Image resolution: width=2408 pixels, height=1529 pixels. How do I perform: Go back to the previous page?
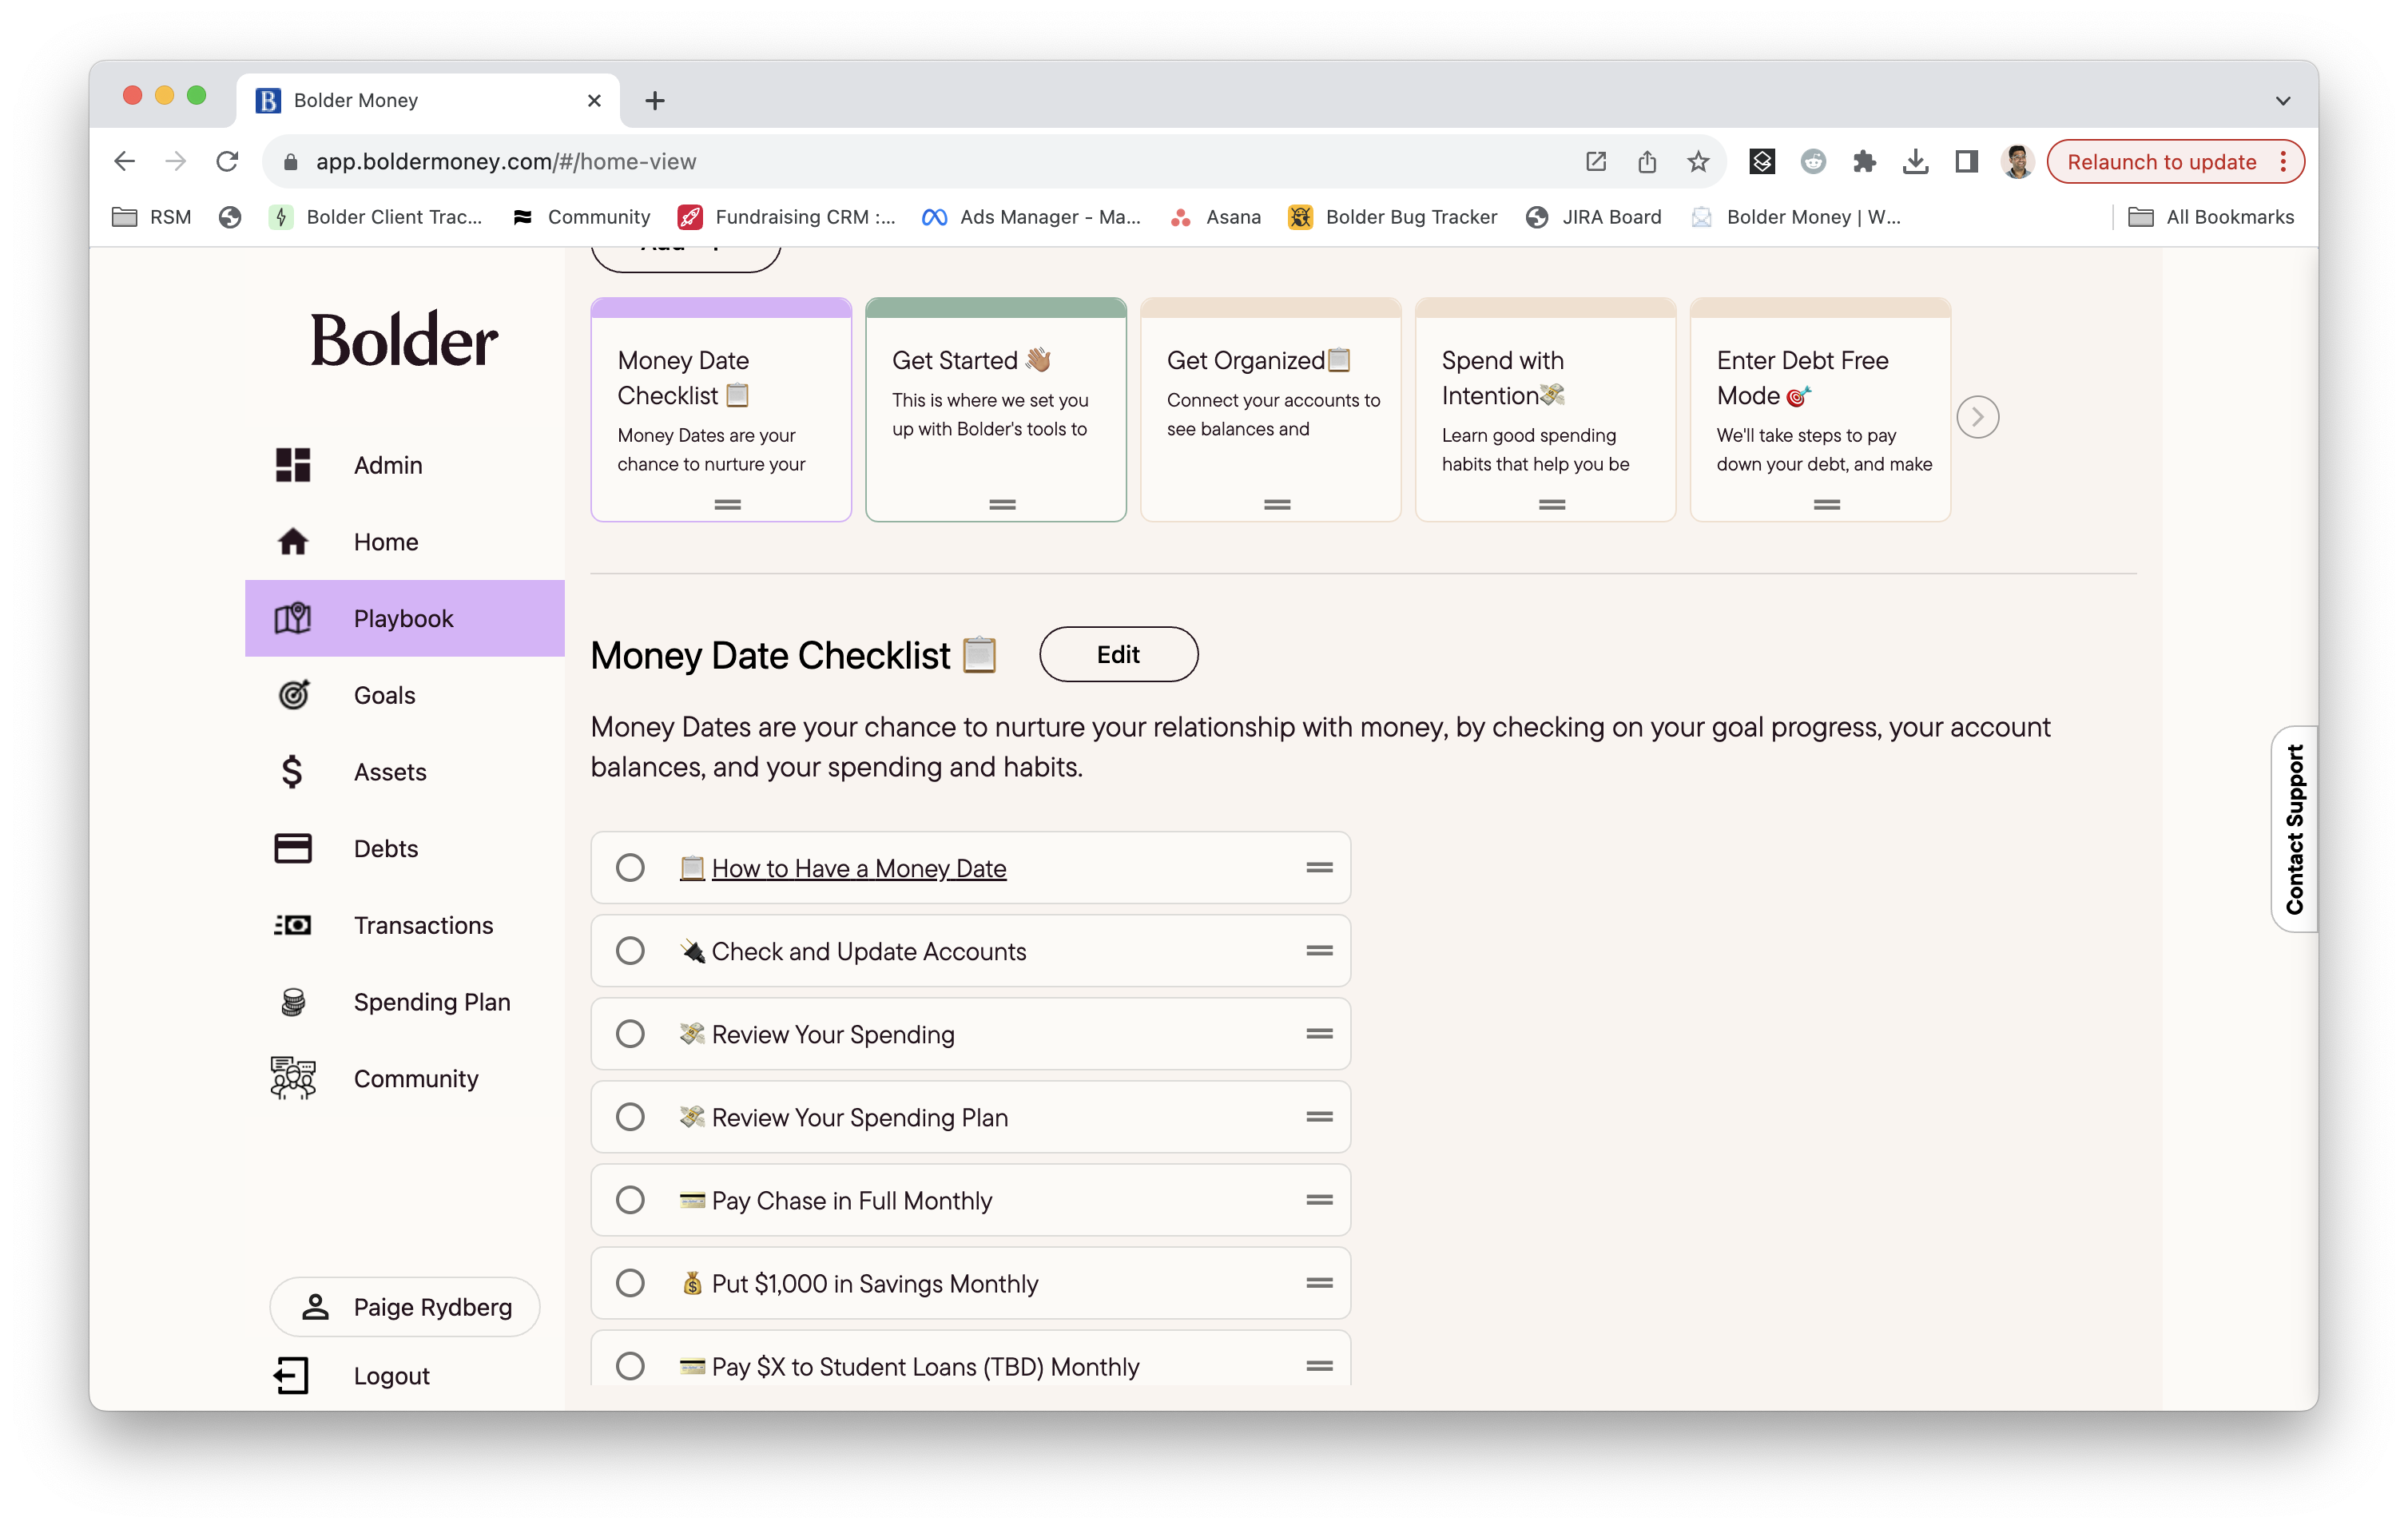125,161
